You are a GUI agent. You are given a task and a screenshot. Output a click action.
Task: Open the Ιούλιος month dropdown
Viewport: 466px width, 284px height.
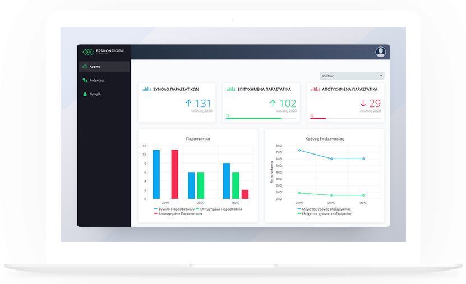[352, 76]
